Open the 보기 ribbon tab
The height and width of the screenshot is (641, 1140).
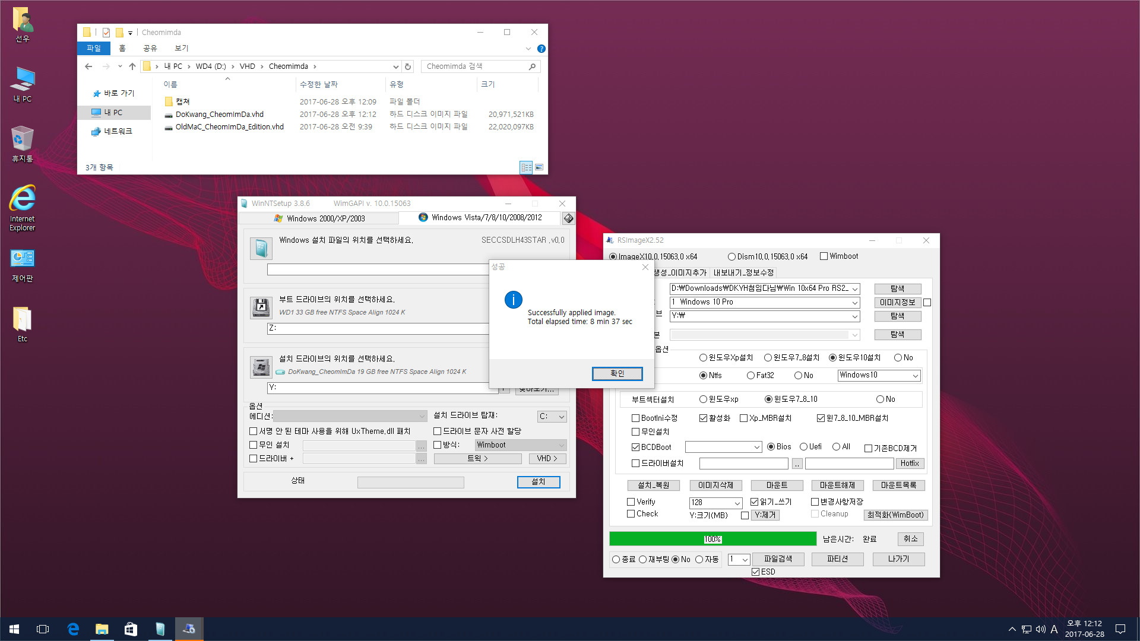click(x=182, y=48)
